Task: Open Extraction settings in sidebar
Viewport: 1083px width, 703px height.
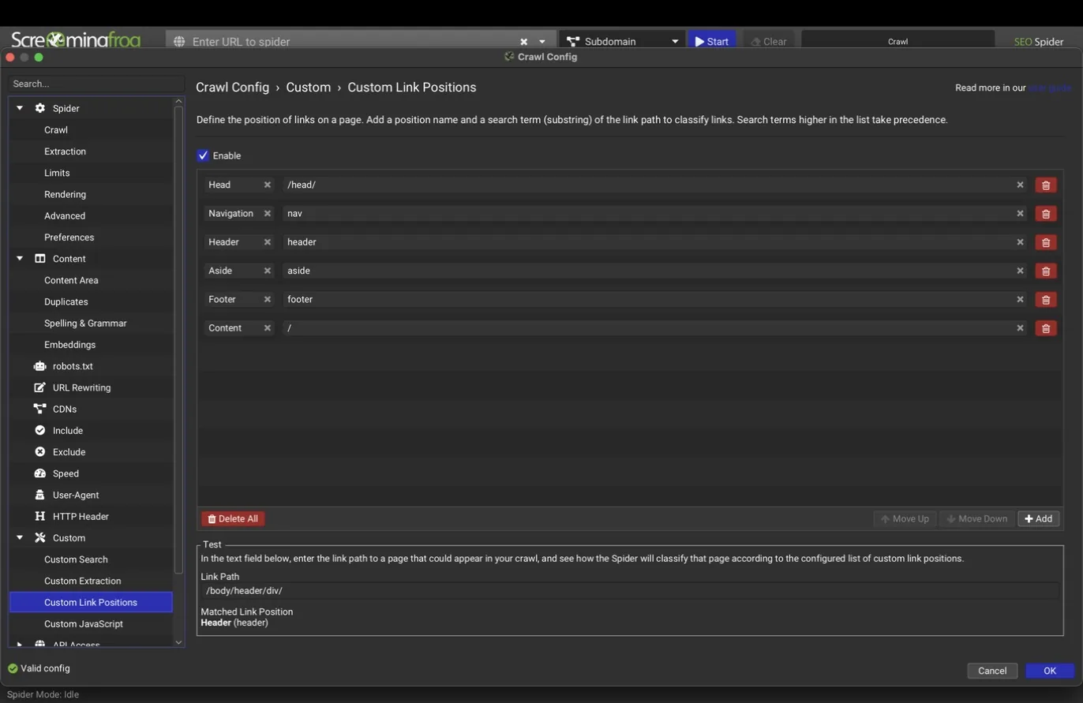Action: 65,151
